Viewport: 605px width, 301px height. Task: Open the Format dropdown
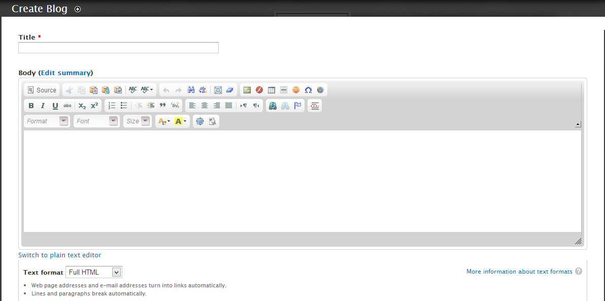pos(47,121)
